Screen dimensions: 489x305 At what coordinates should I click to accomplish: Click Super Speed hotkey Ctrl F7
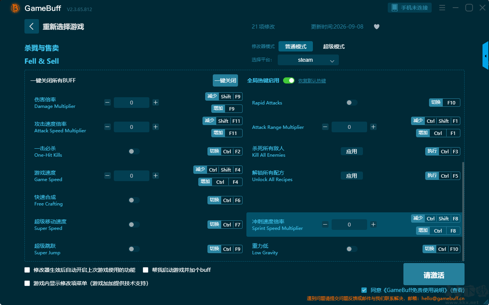(x=225, y=225)
